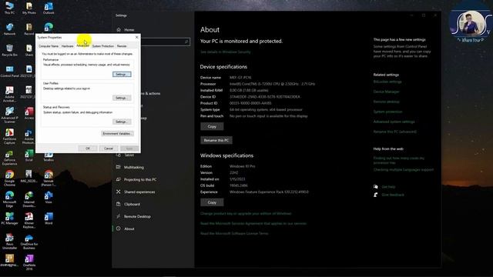Launch GeForce Experience from the desktop
The height and width of the screenshot is (277, 493).
[x=9, y=157]
